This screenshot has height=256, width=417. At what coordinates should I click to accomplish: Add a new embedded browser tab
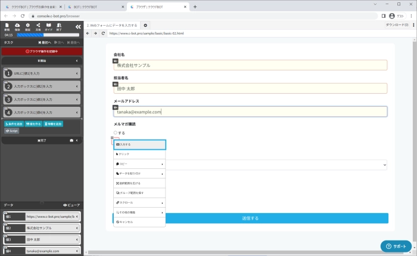145,26
